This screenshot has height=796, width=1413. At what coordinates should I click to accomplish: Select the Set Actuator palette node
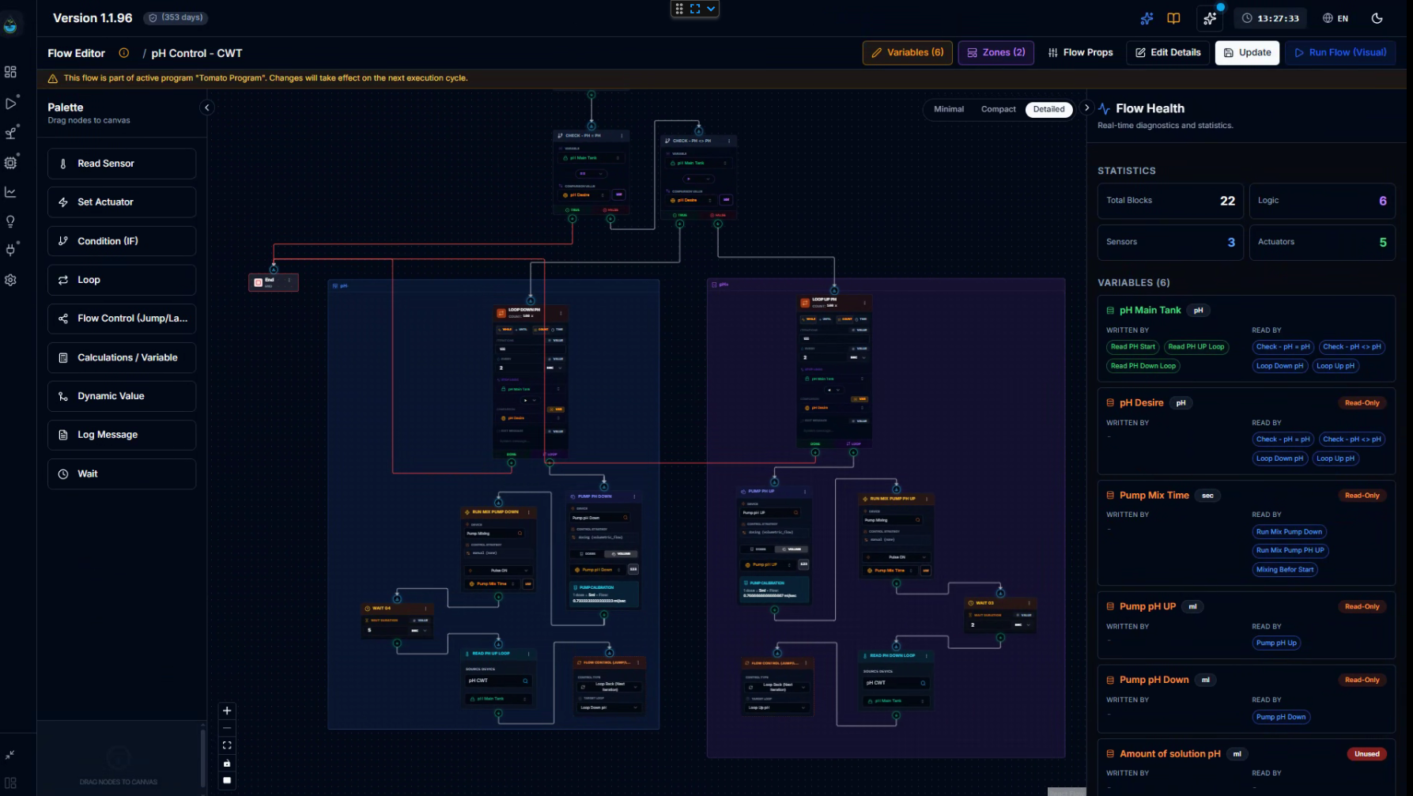pyautogui.click(x=122, y=202)
